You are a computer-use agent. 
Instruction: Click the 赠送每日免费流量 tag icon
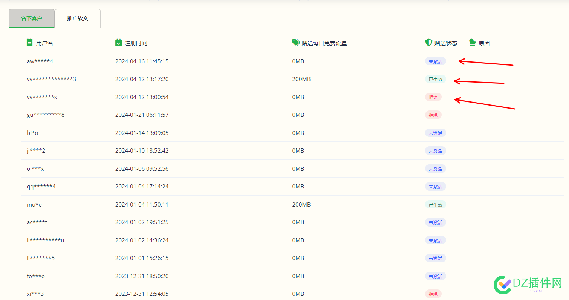(296, 43)
